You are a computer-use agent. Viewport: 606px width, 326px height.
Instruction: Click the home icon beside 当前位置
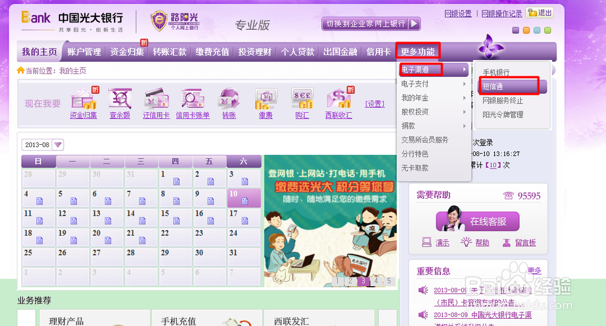click(21, 70)
